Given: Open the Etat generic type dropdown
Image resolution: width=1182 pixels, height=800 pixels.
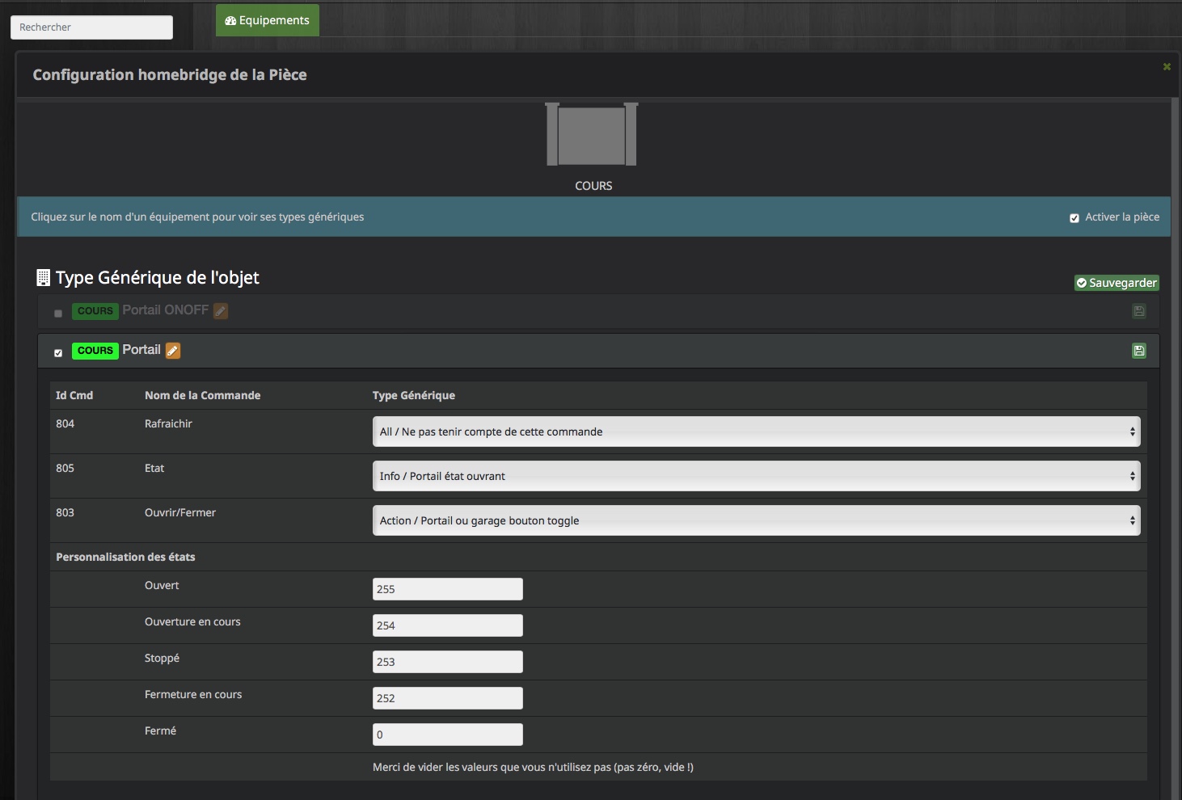Looking at the screenshot, I should (x=756, y=476).
